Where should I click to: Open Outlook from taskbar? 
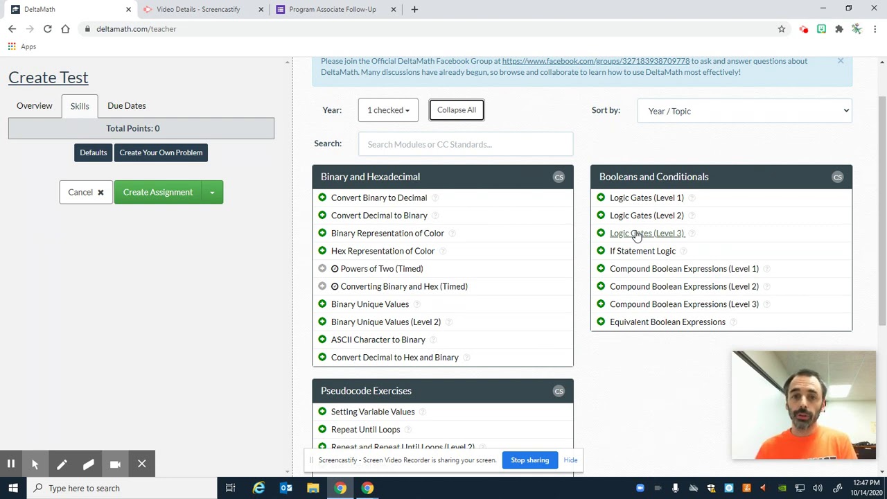286,488
